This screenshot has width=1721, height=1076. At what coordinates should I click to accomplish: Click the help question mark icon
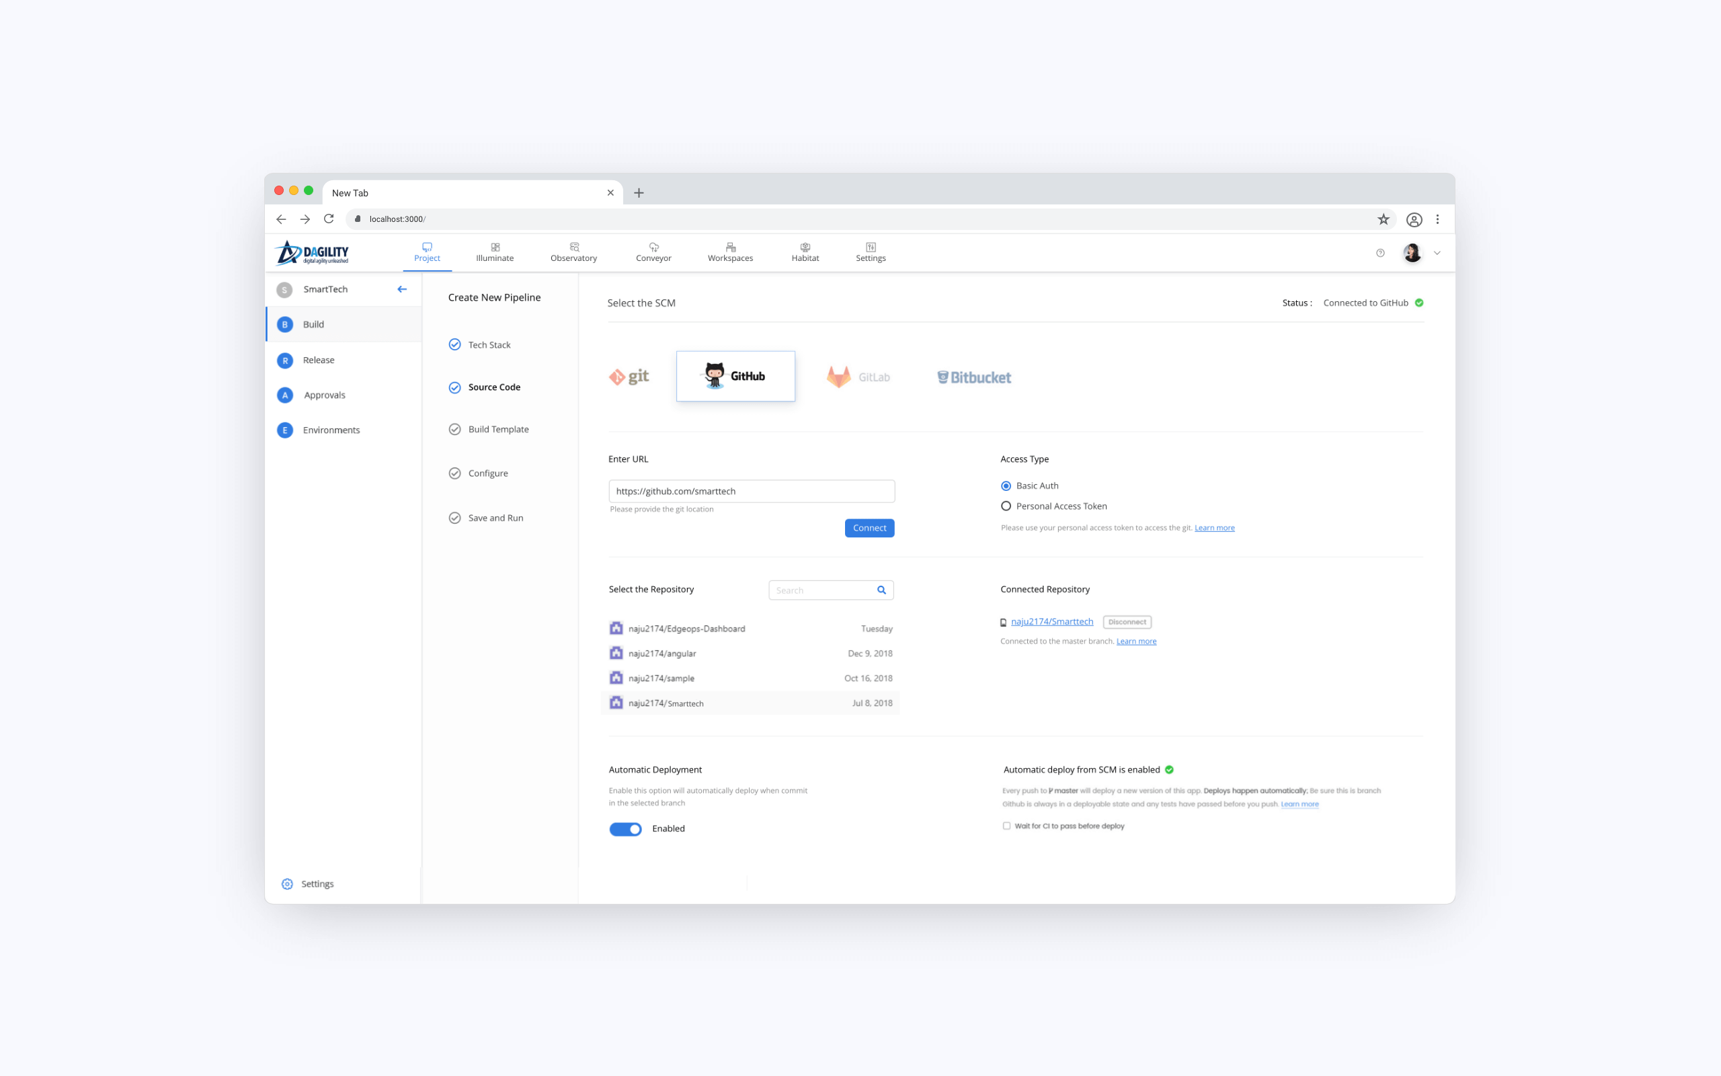[x=1379, y=253]
